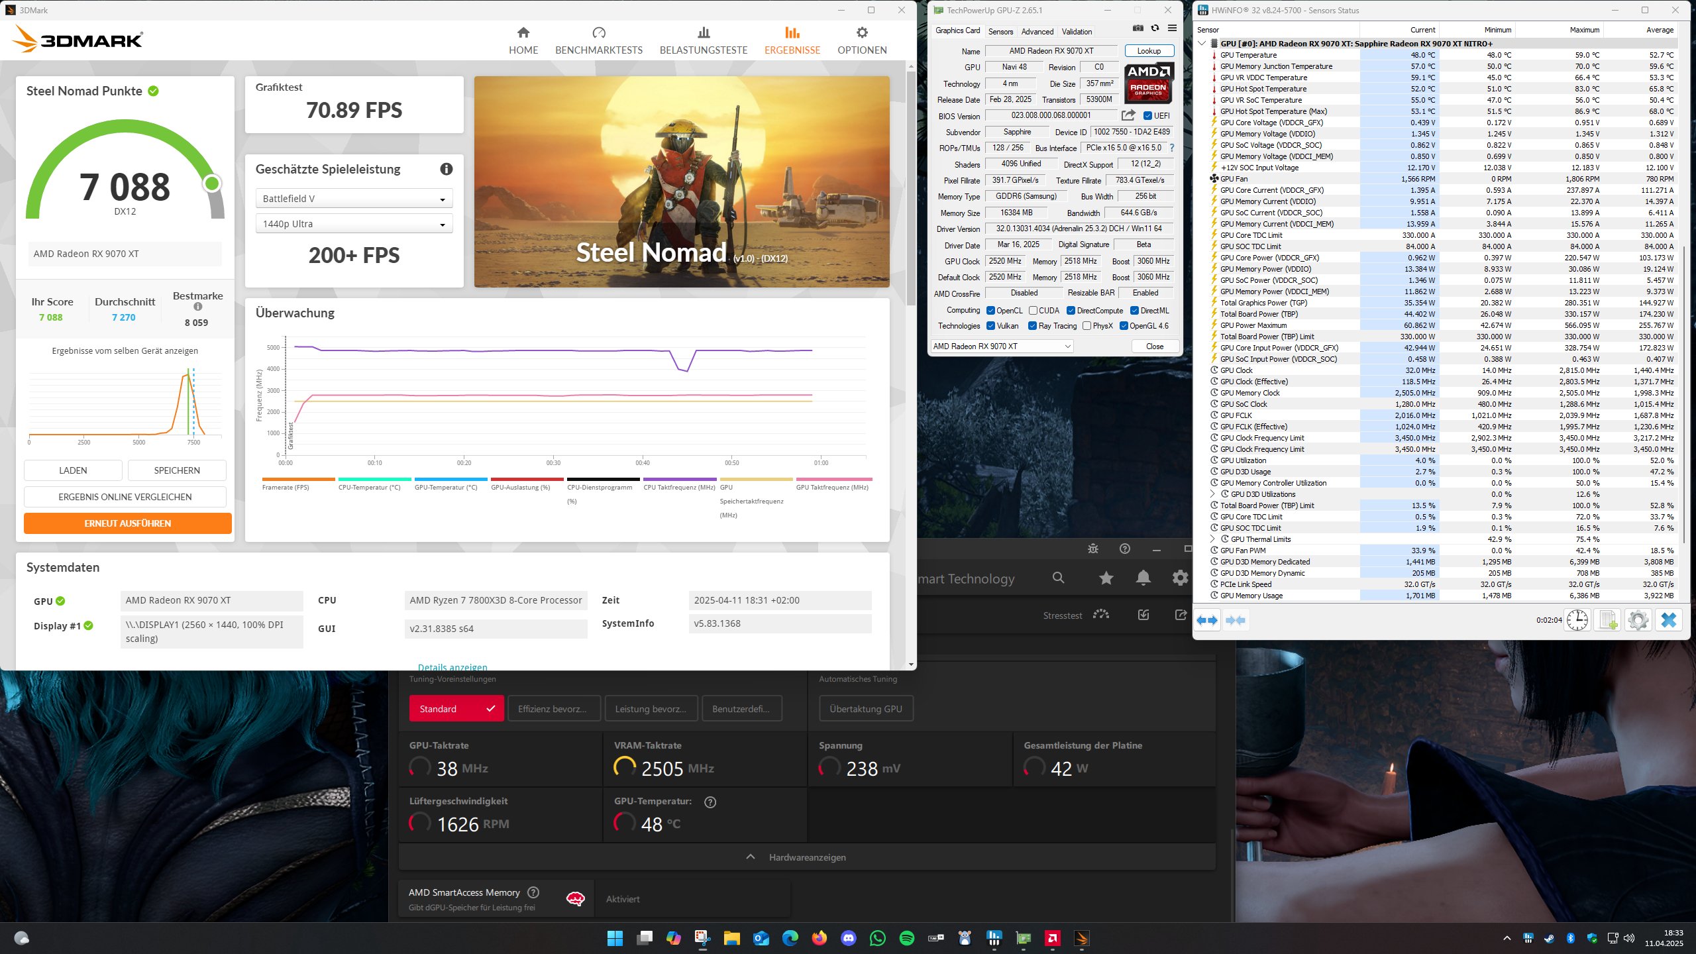Click the HWiNFO sensor settings gear icon

pyautogui.click(x=1638, y=620)
